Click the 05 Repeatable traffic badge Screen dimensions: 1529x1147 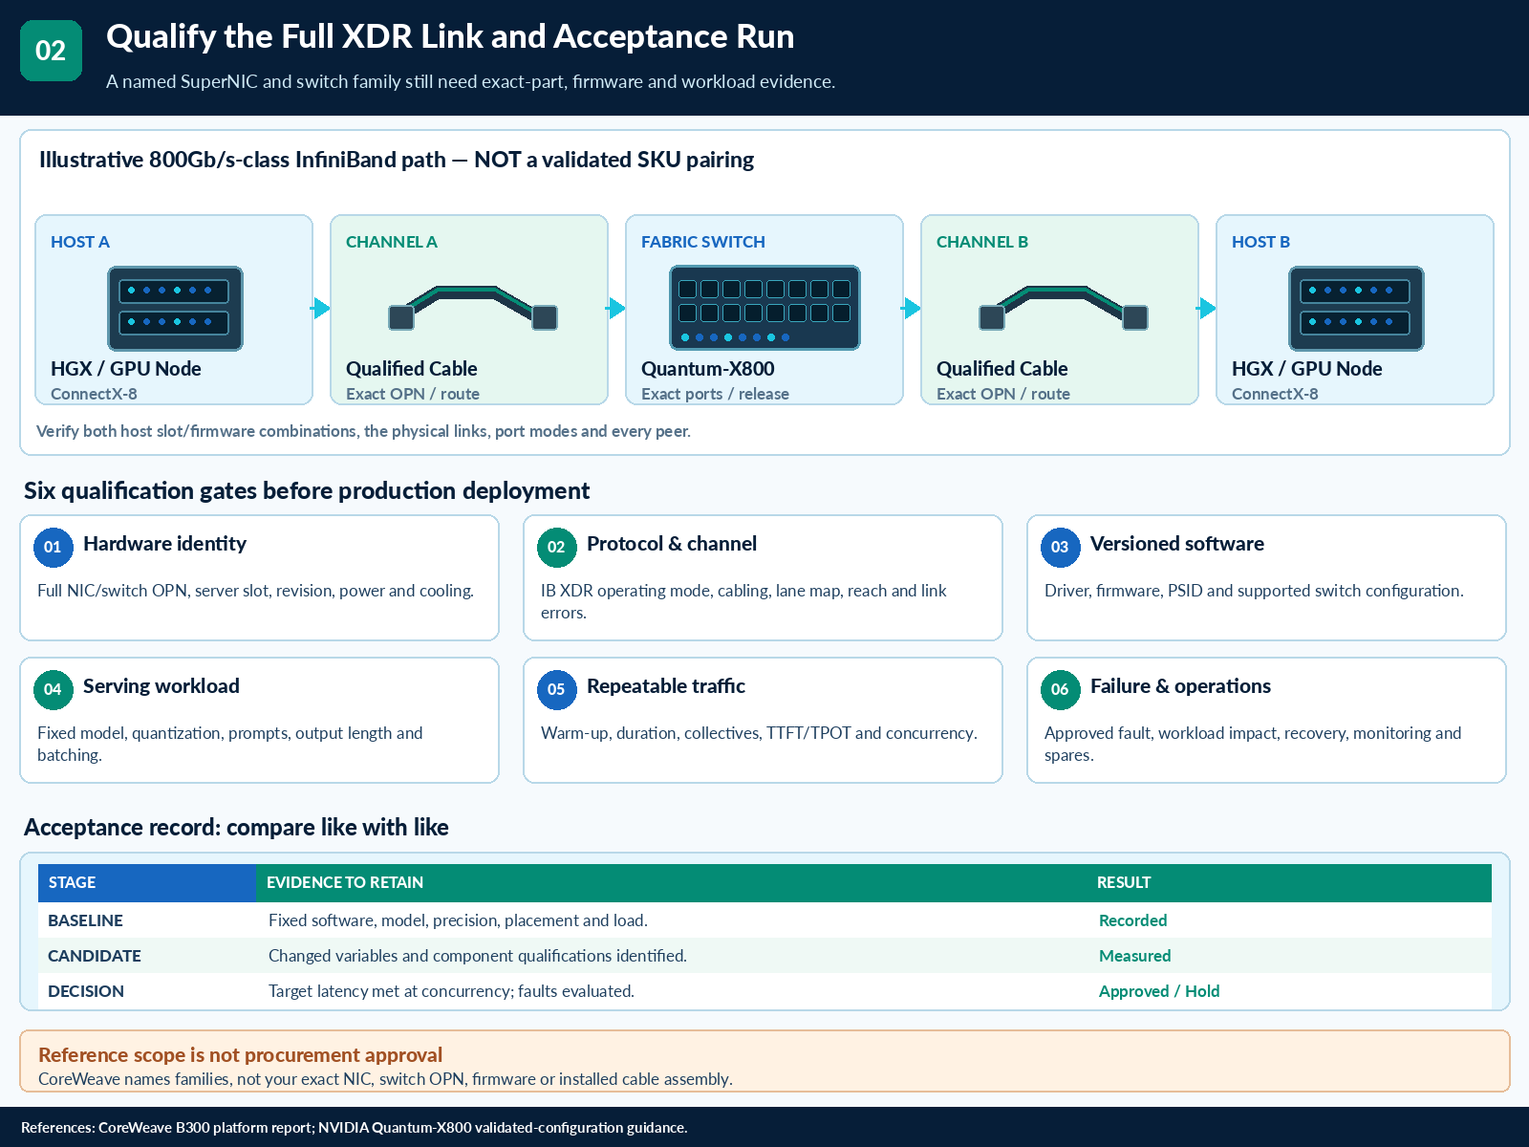(556, 689)
